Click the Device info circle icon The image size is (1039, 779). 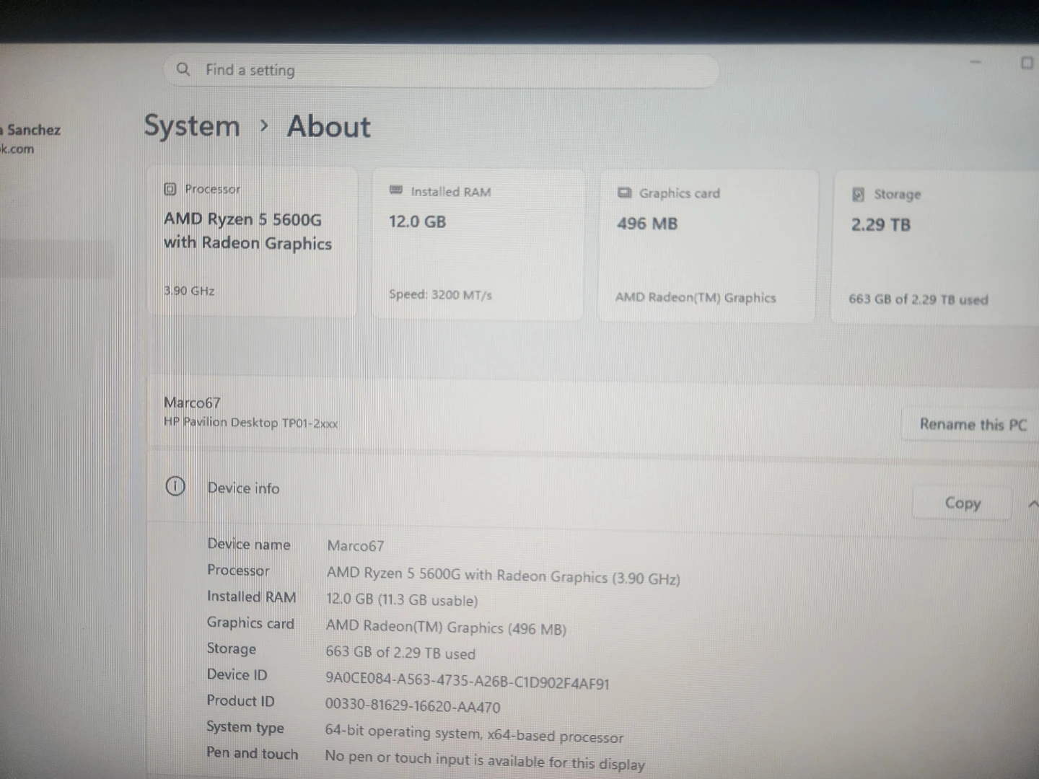[x=175, y=486]
